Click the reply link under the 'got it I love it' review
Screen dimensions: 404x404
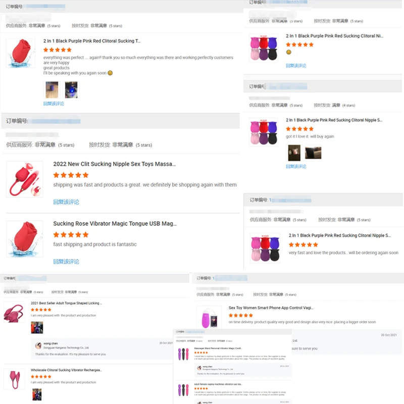296,167
